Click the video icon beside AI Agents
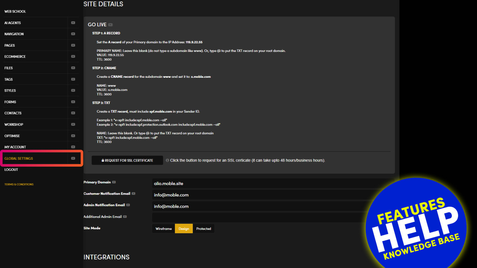 pyautogui.click(x=73, y=23)
